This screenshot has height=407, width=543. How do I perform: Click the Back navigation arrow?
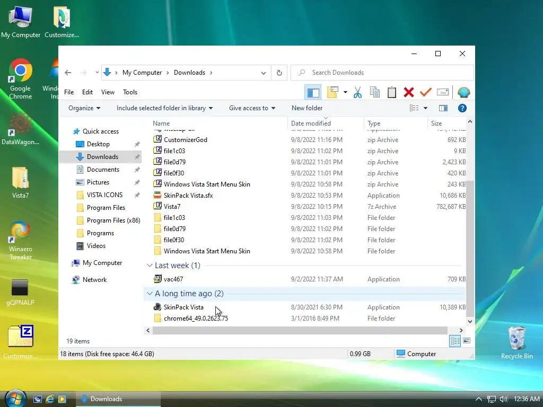[68, 73]
